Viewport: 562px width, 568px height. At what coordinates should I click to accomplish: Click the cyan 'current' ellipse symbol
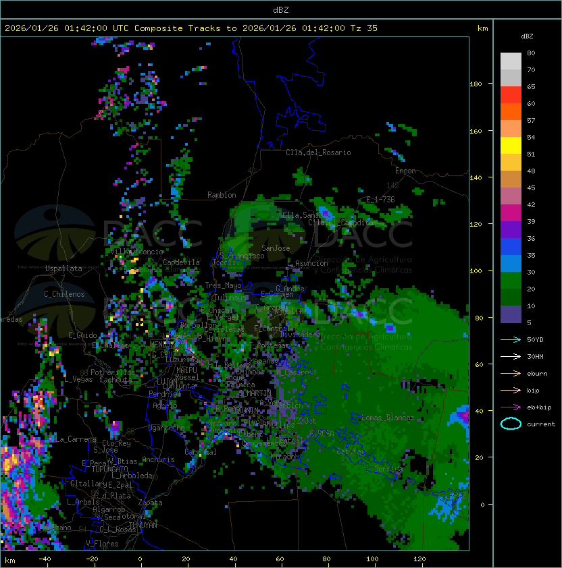pos(511,424)
